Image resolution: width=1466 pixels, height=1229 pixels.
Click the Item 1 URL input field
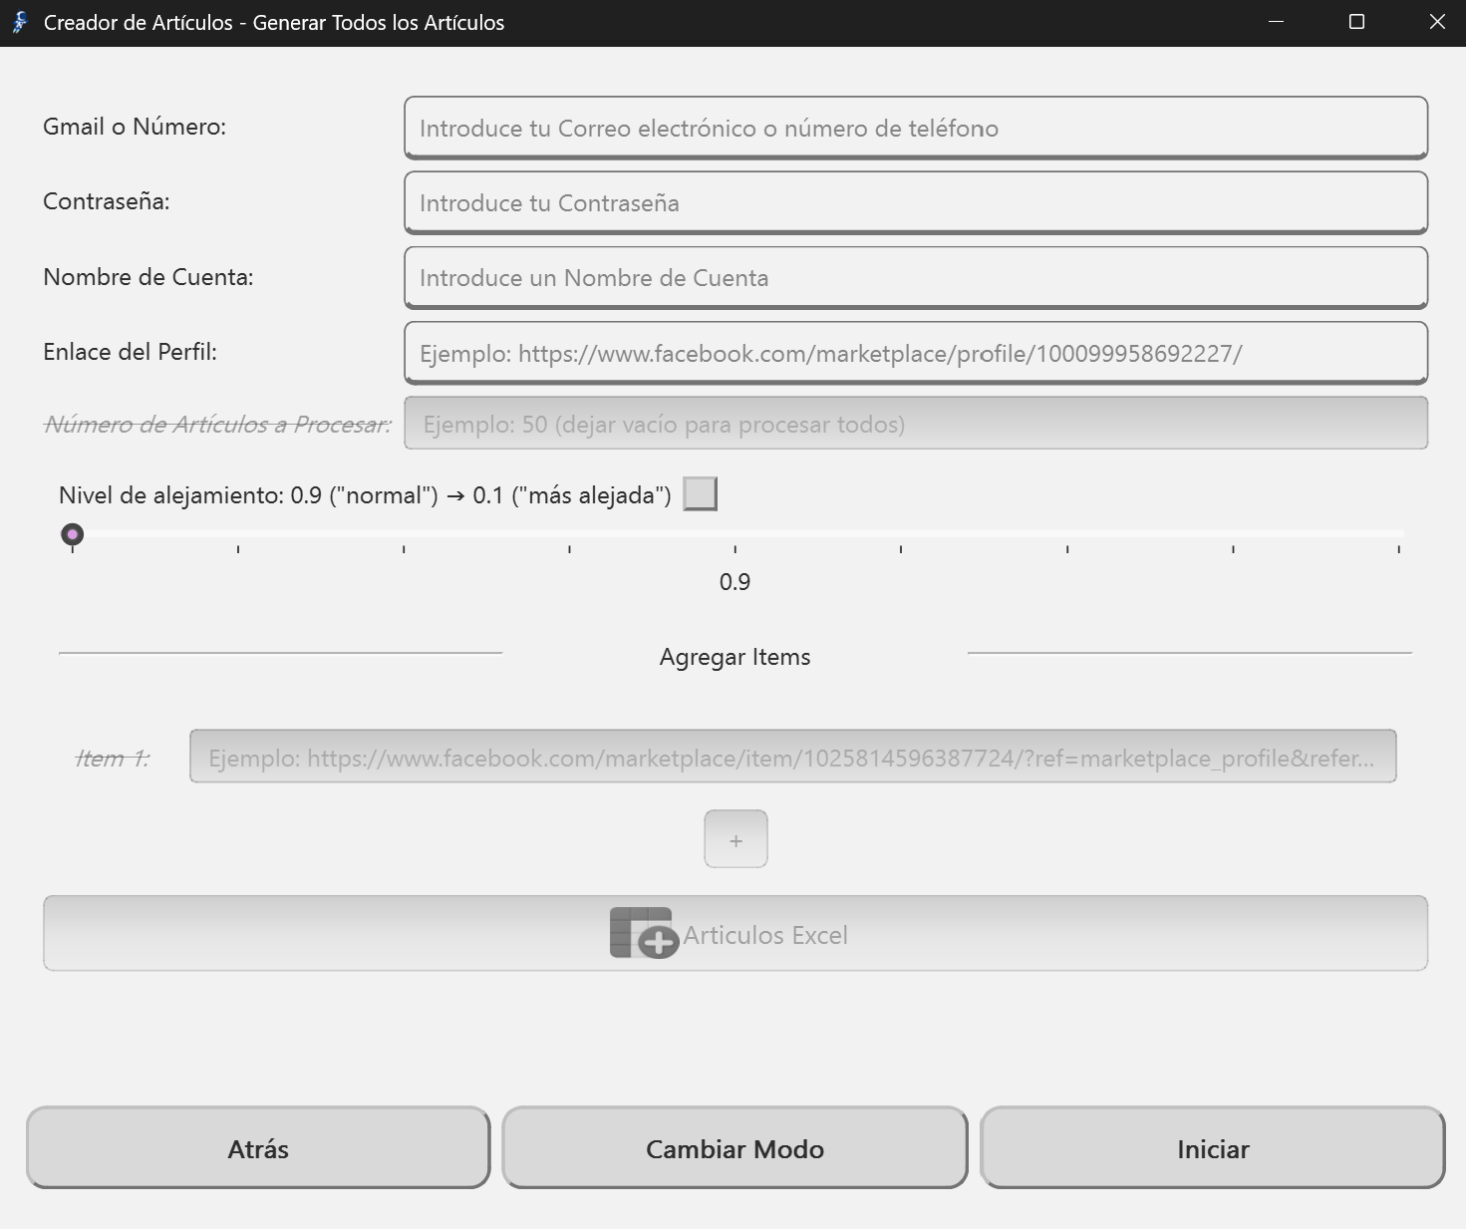coord(792,757)
